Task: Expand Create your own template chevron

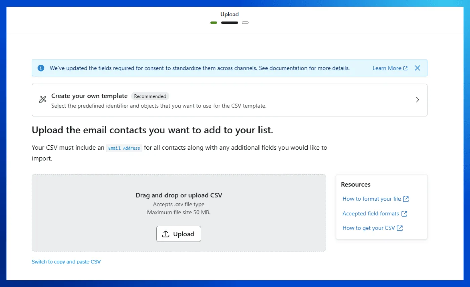Action: [417, 100]
